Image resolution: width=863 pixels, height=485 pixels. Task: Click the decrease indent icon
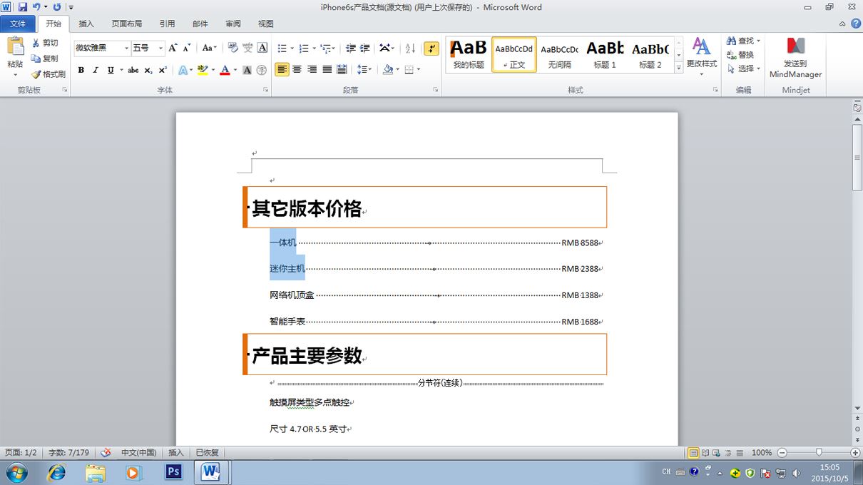350,48
